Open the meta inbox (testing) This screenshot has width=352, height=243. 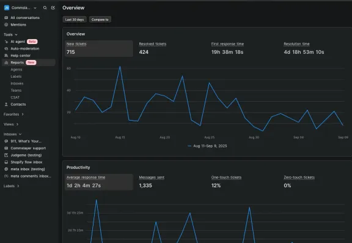29,169
